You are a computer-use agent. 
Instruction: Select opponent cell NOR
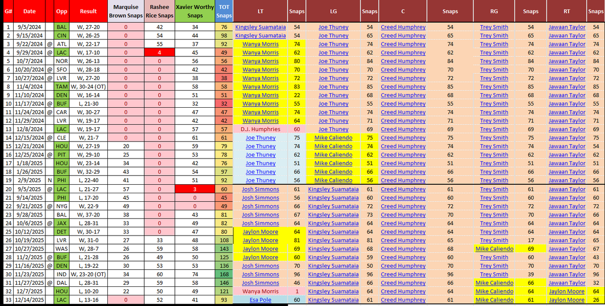coord(62,61)
